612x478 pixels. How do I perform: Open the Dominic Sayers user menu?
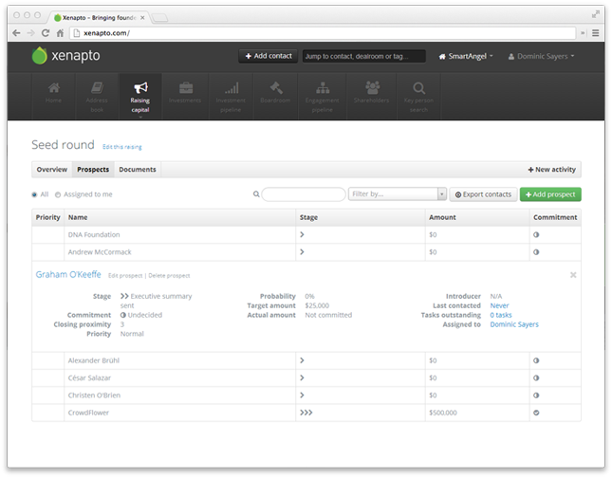point(542,56)
